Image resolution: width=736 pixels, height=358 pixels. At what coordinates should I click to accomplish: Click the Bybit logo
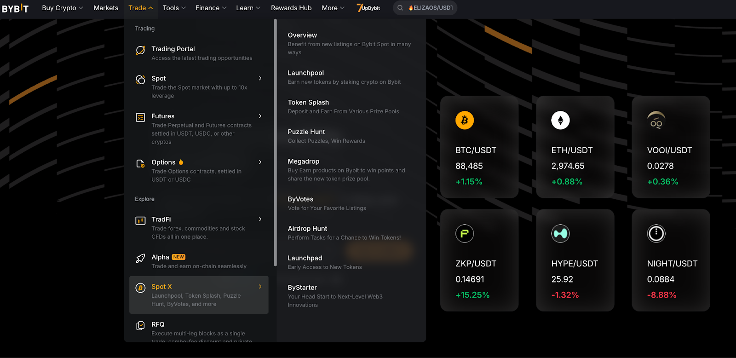(15, 8)
